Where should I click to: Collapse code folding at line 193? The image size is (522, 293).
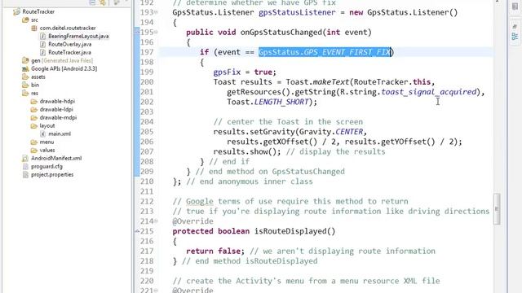[x=156, y=13]
